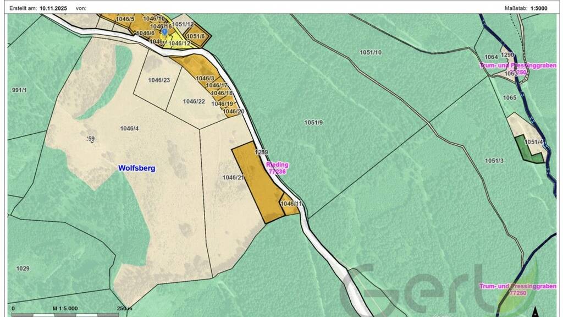Screen dimensions: 563x317
Task: Click the scale bar at bottom left
Action: 66,314
